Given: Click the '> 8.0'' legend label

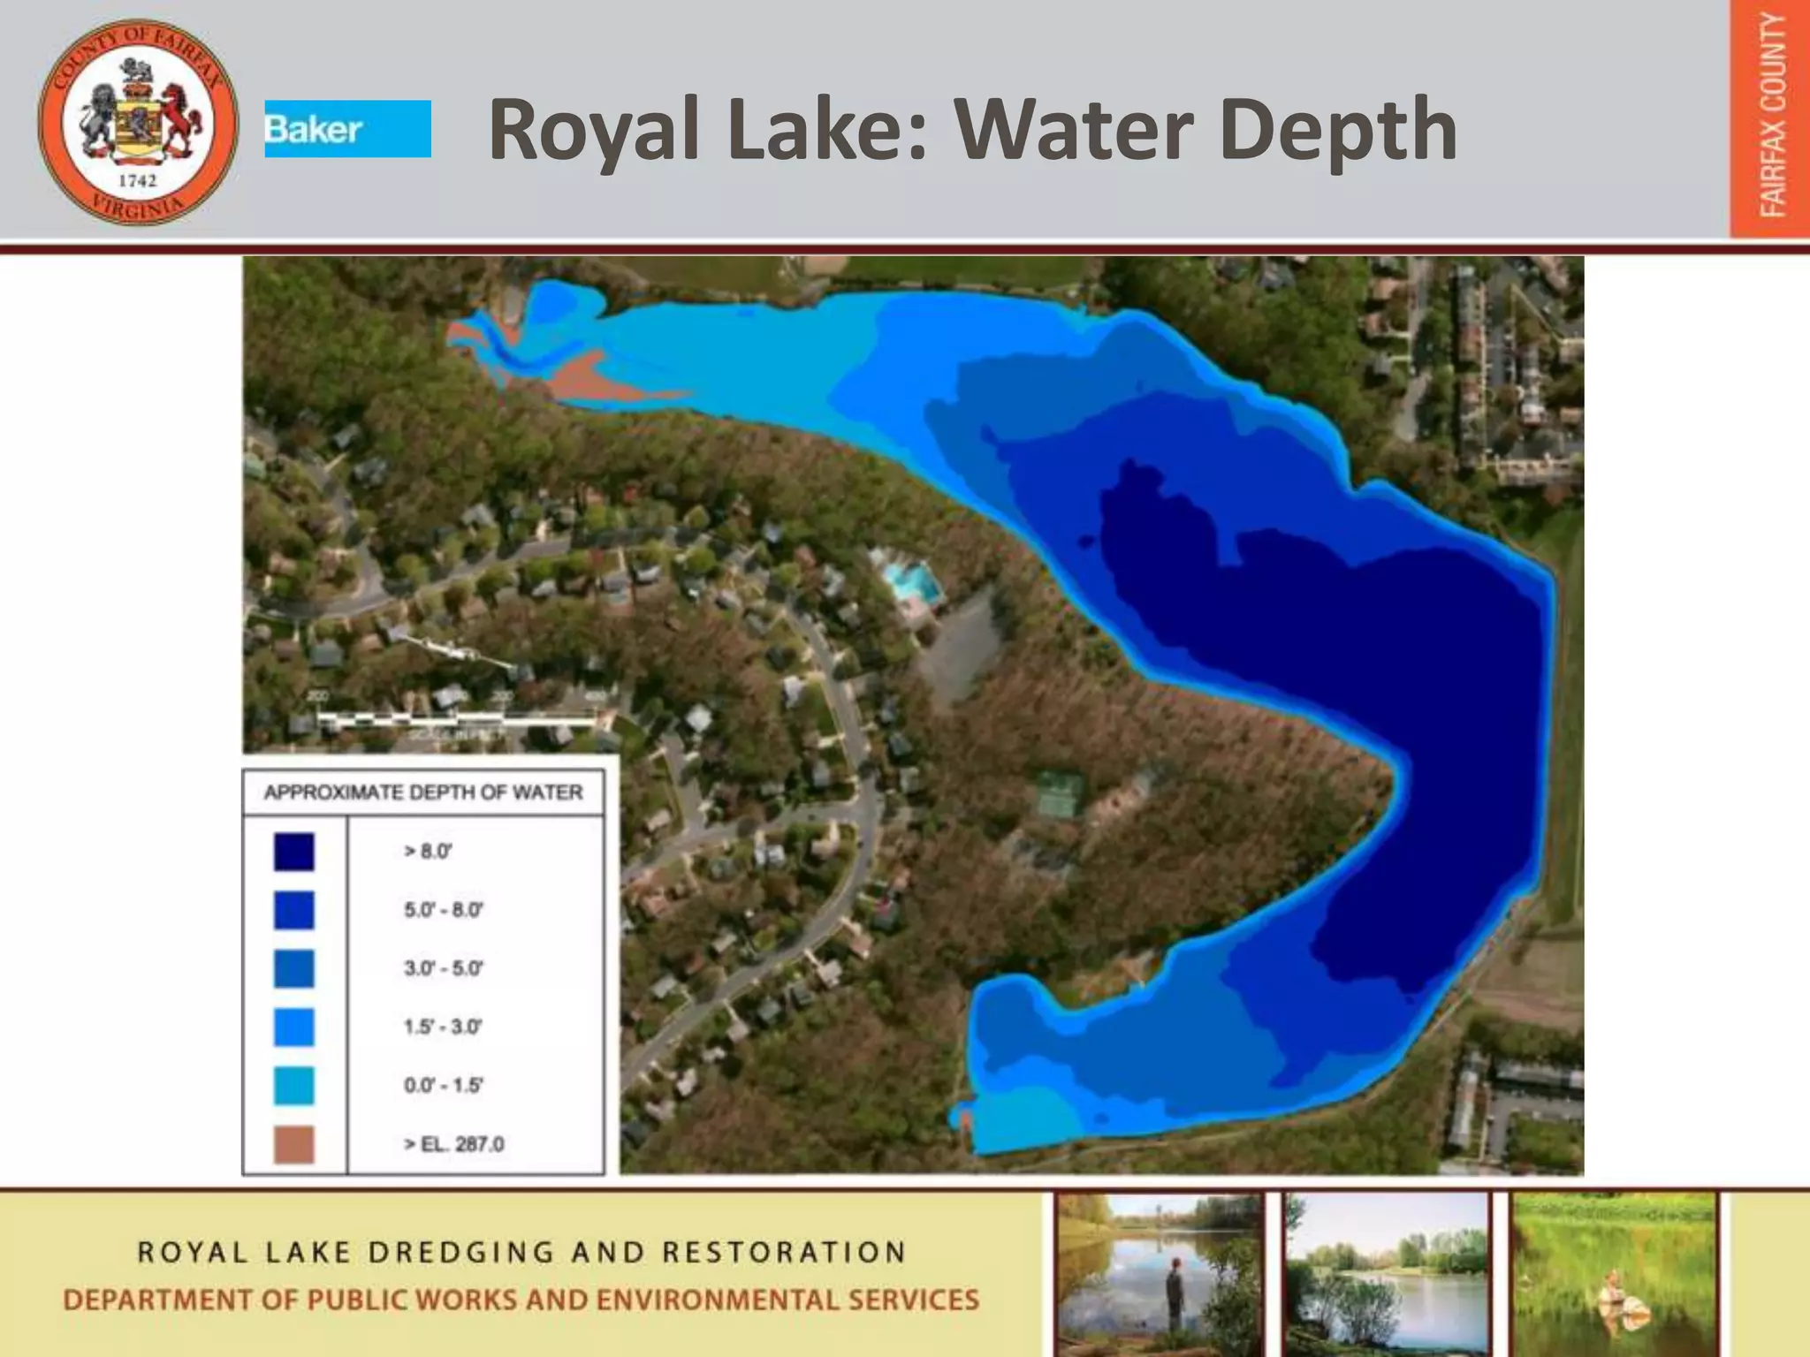Looking at the screenshot, I should [x=428, y=852].
